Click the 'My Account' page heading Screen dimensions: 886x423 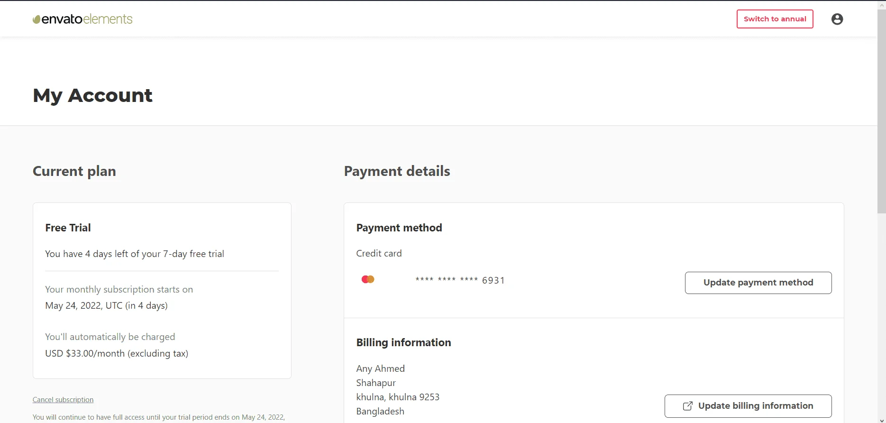tap(92, 95)
